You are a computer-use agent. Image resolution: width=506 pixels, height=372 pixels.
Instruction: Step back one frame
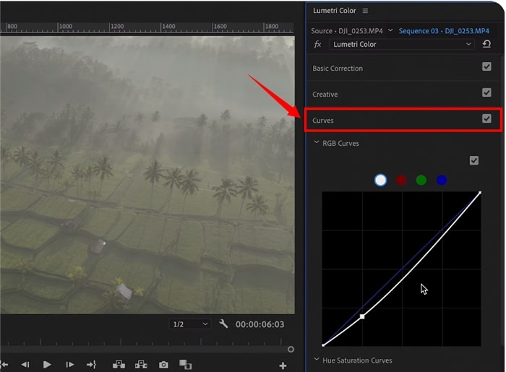coord(25,365)
